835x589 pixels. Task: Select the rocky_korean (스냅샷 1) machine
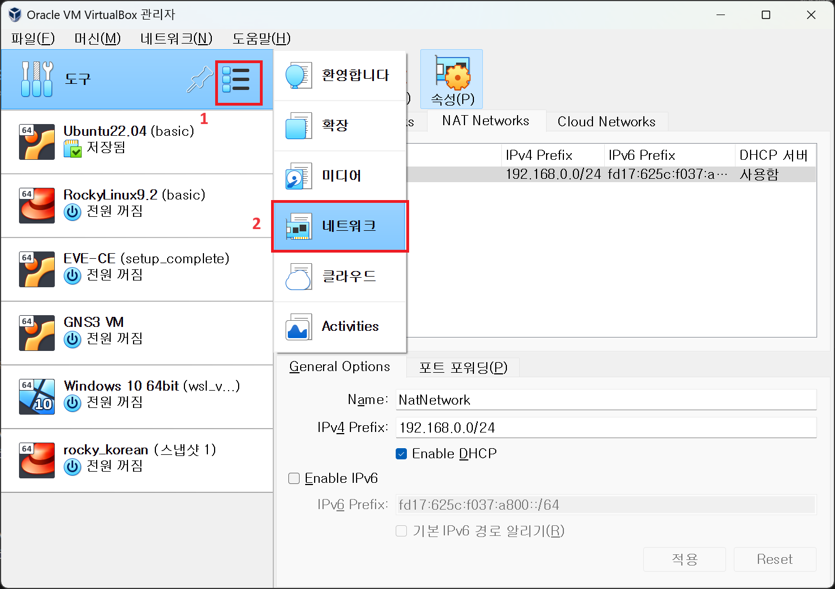click(x=137, y=460)
